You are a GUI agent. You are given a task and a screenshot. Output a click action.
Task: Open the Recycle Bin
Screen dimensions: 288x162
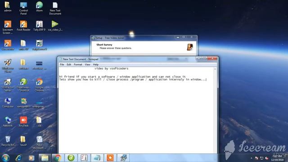pos(8,141)
